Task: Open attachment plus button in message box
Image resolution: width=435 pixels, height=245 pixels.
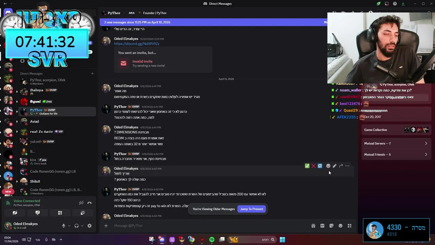Action: click(x=106, y=226)
